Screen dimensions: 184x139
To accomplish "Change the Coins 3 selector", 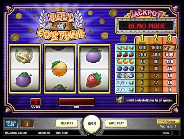I will 27,124.
